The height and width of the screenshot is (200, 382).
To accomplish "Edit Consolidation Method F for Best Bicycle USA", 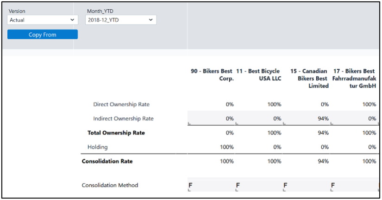I will (x=258, y=185).
